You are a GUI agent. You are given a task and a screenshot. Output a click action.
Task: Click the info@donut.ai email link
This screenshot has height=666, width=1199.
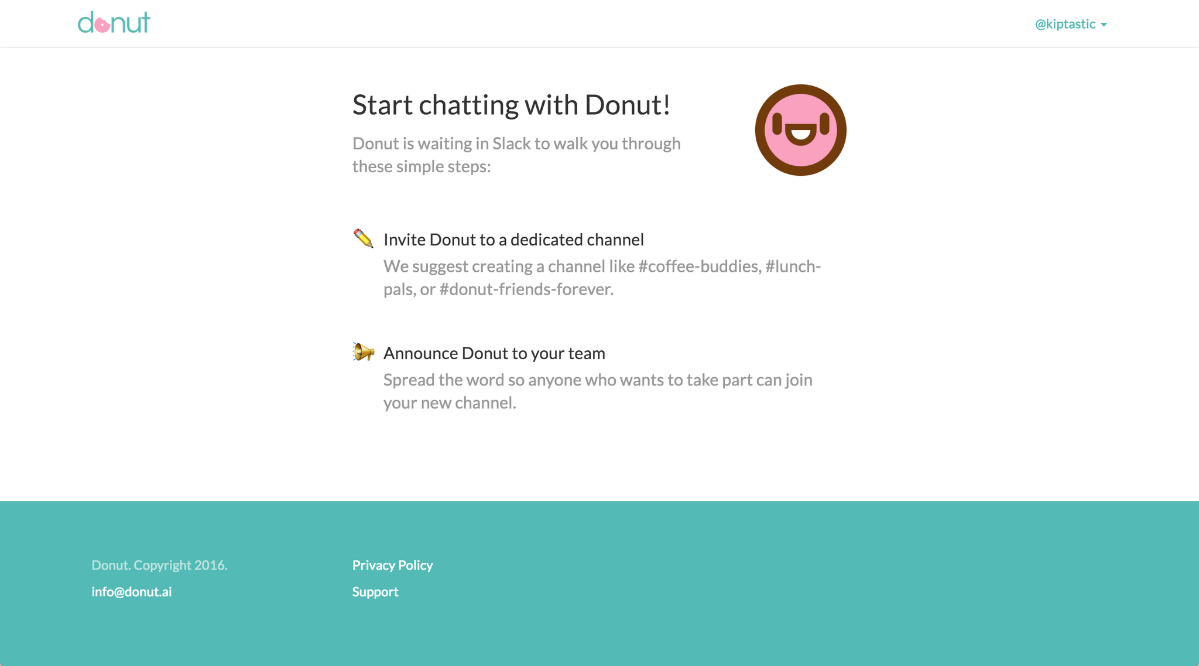coord(132,592)
